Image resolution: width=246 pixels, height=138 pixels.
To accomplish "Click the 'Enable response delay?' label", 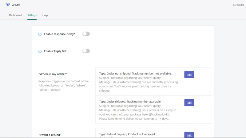I will (59, 34).
